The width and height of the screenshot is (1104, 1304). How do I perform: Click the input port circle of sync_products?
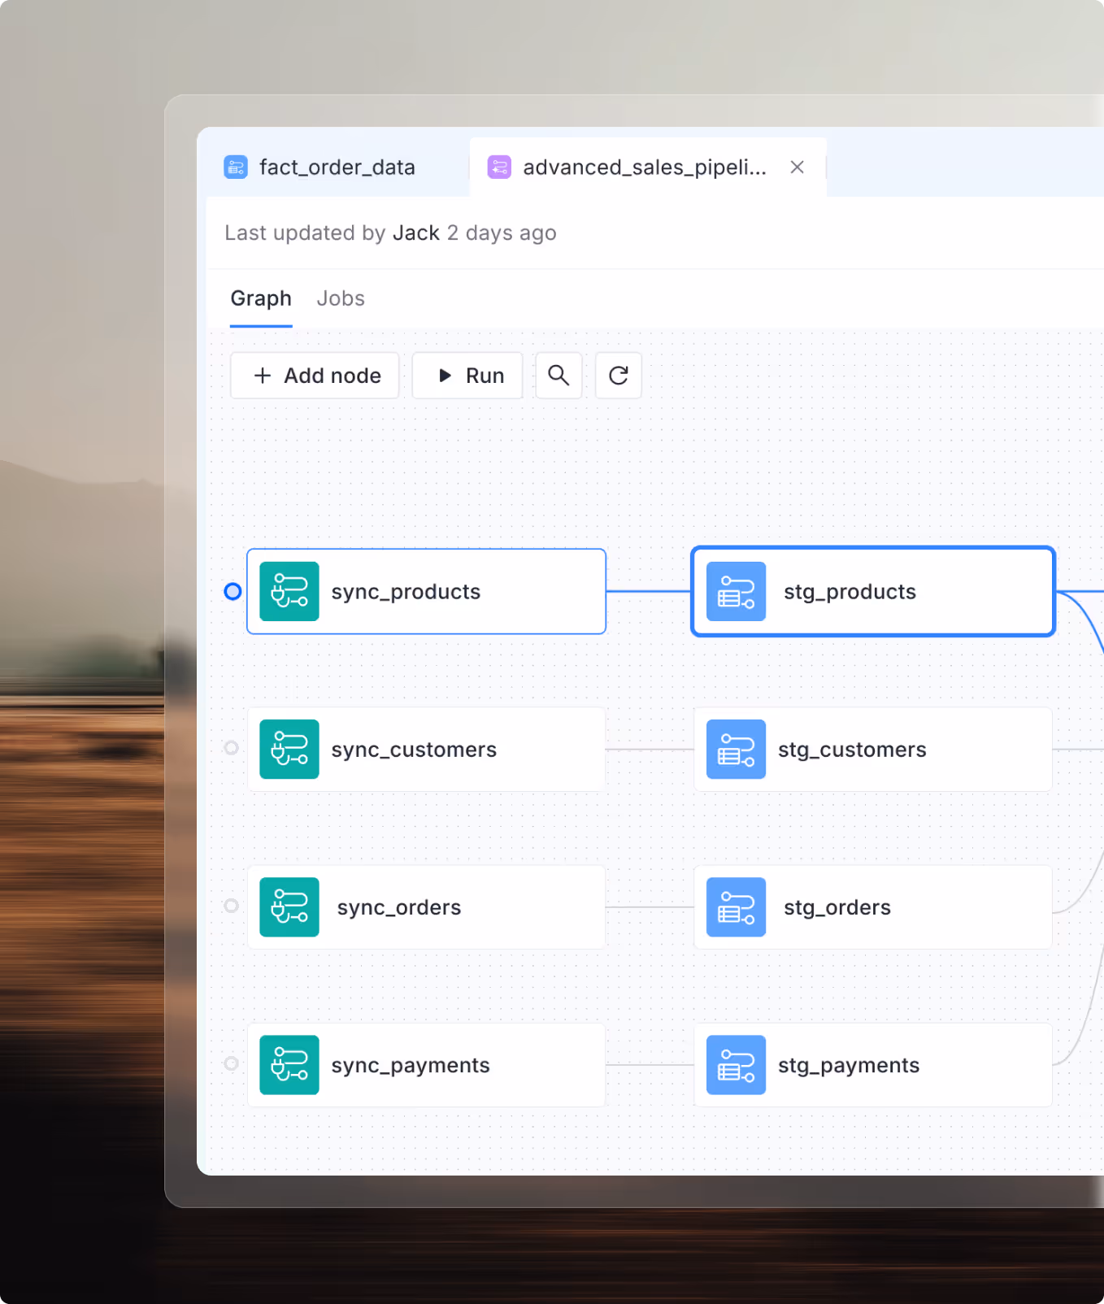point(233,592)
